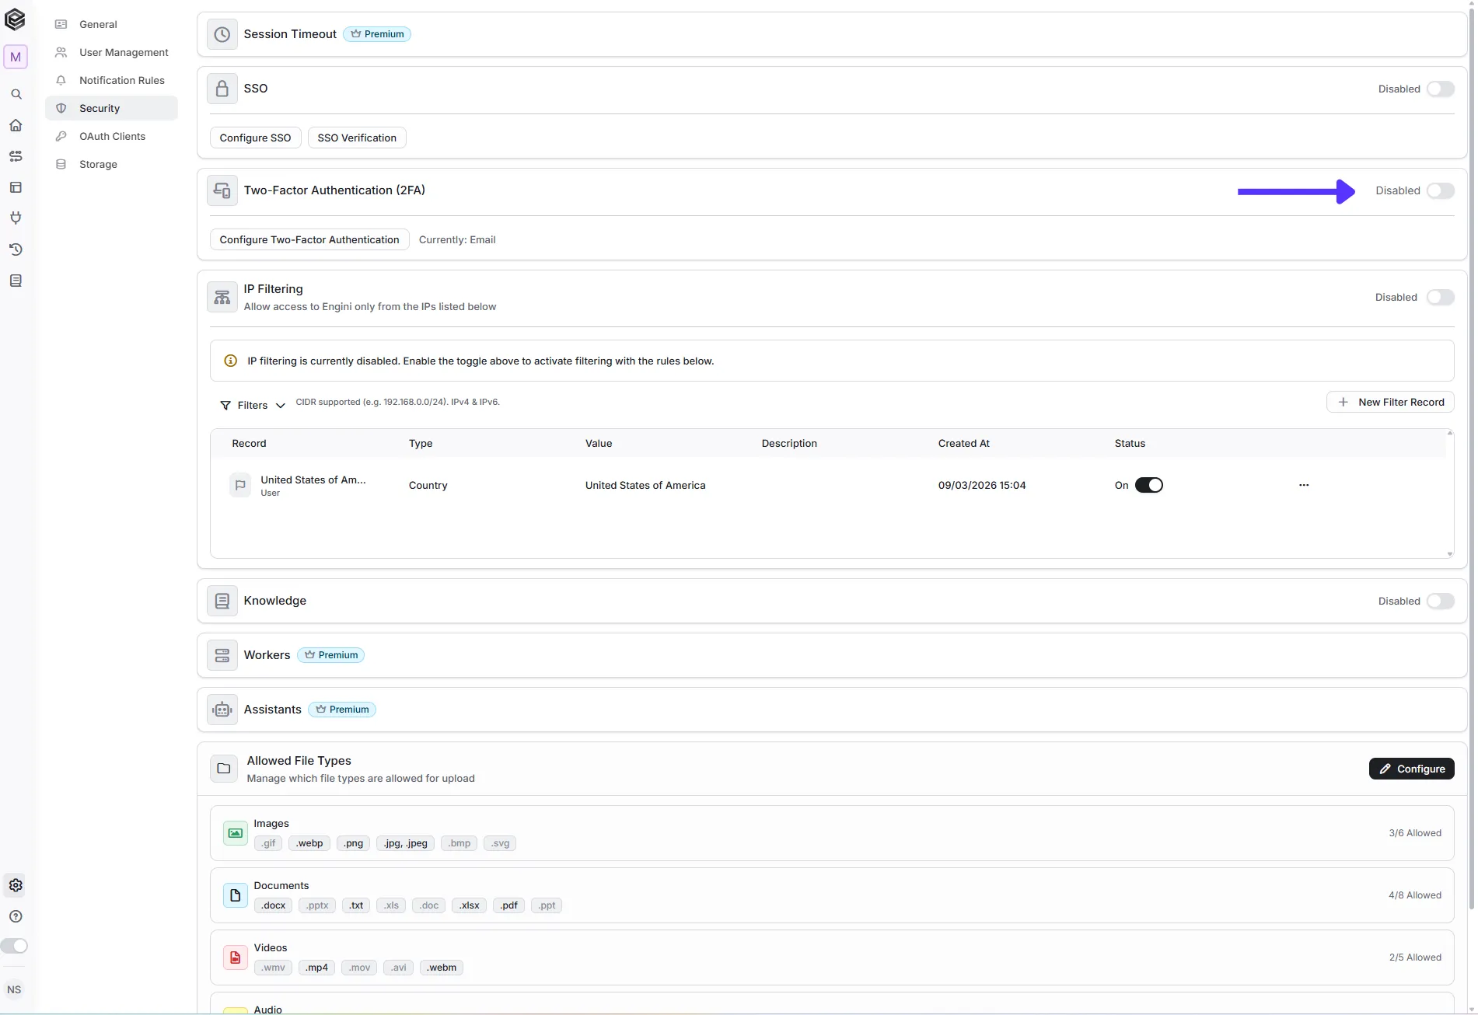Click the IP Filtering network icon
The height and width of the screenshot is (1015, 1478).
pyautogui.click(x=222, y=297)
